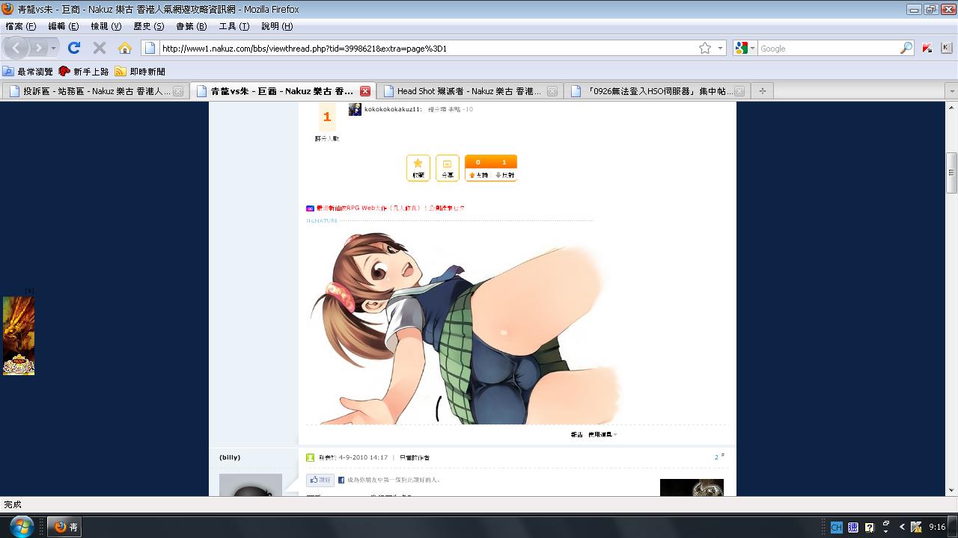Screen dimensions: 958x538
Task: Open the Windows Start orb
Action: click(x=21, y=526)
